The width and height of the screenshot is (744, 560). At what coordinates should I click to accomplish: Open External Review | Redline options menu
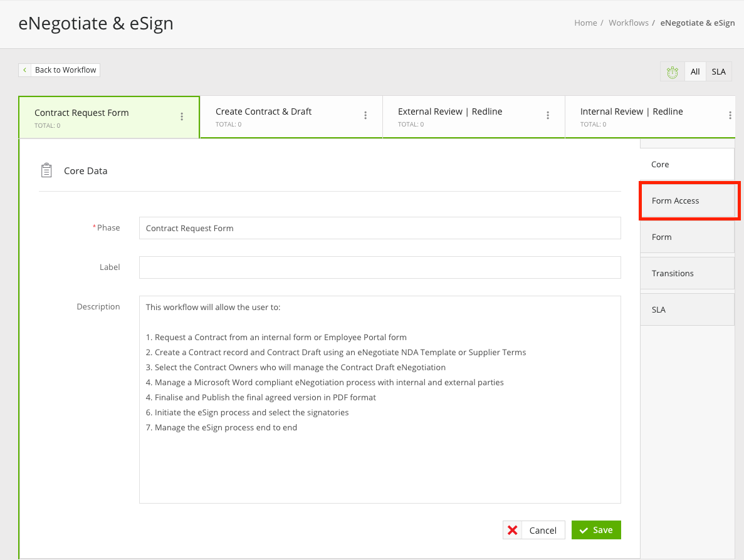(x=548, y=115)
